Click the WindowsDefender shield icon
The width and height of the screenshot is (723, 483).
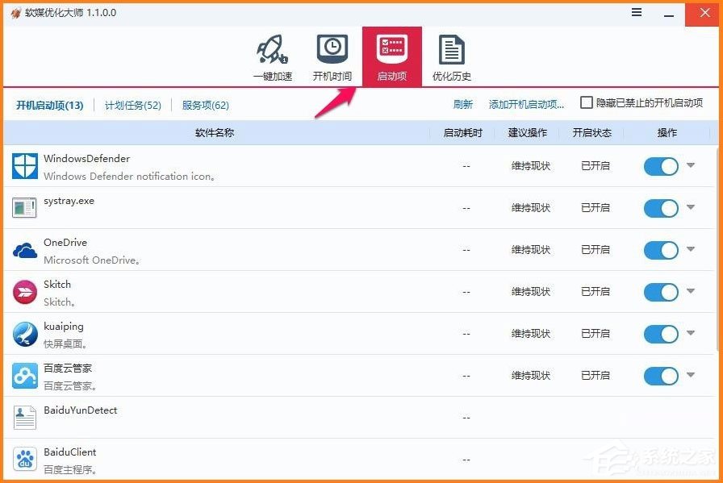[24, 166]
